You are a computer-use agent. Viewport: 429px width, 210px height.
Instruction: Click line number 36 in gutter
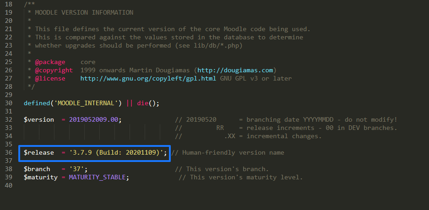tap(9, 152)
